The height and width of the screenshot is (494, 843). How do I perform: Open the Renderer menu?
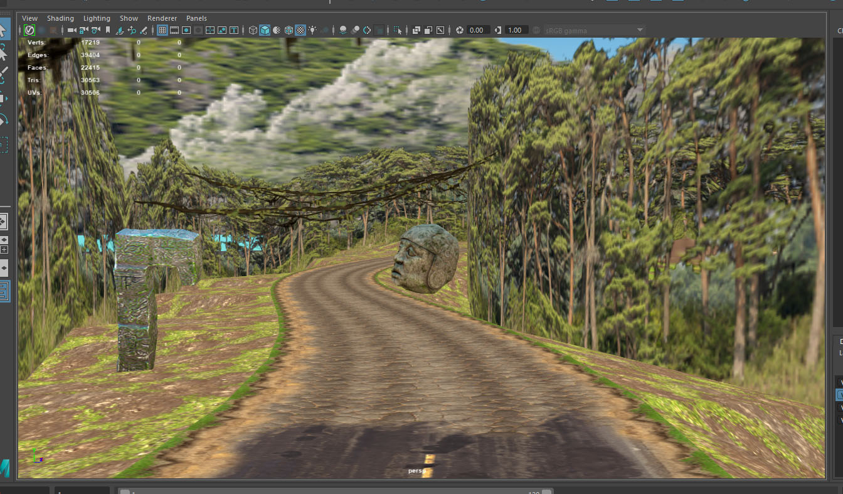click(x=162, y=18)
